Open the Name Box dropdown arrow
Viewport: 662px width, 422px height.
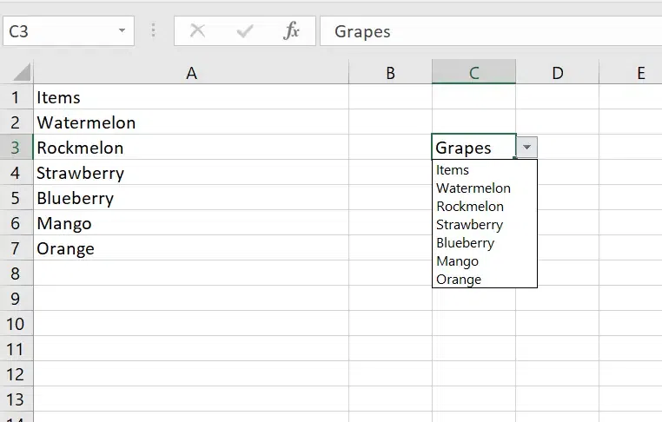click(x=122, y=31)
